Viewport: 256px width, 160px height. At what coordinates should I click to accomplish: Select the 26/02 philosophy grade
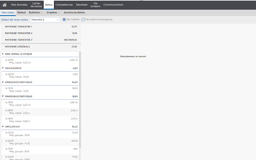point(40,76)
